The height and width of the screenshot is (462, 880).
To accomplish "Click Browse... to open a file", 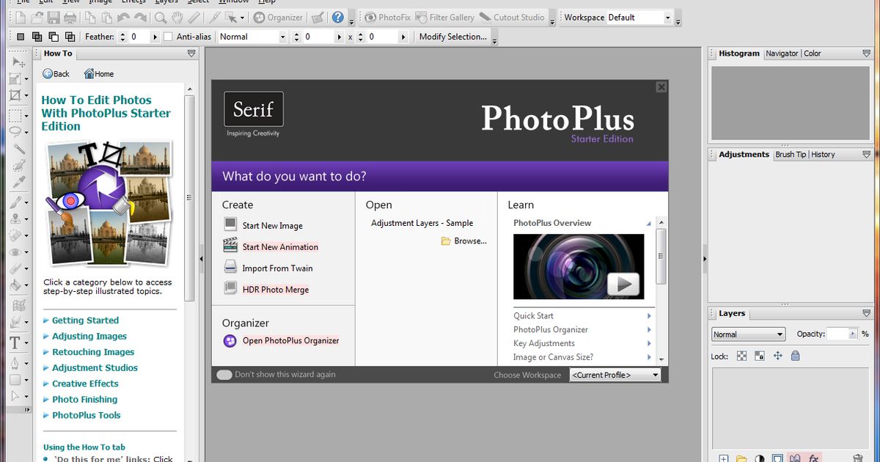I will (463, 241).
